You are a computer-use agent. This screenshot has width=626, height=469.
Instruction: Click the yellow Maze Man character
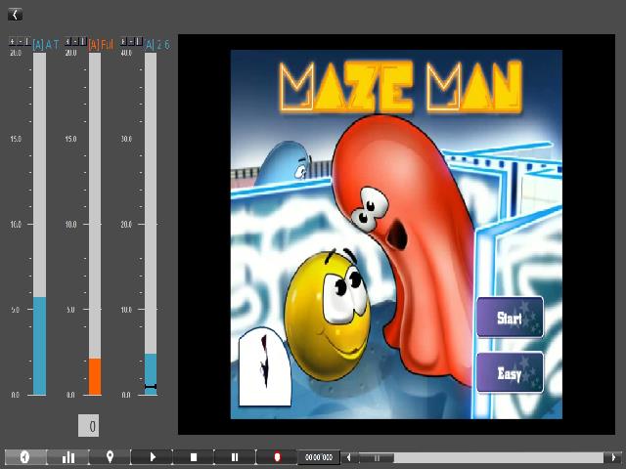pos(329,317)
